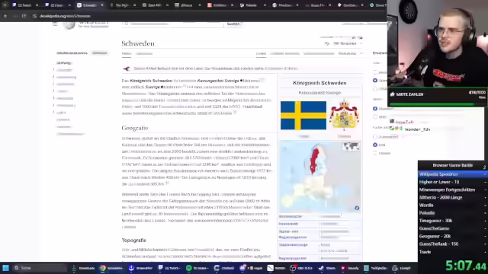Viewport: 488px width, 274px height.
Task: Open the Steam taskbar item
Action: 327,268
